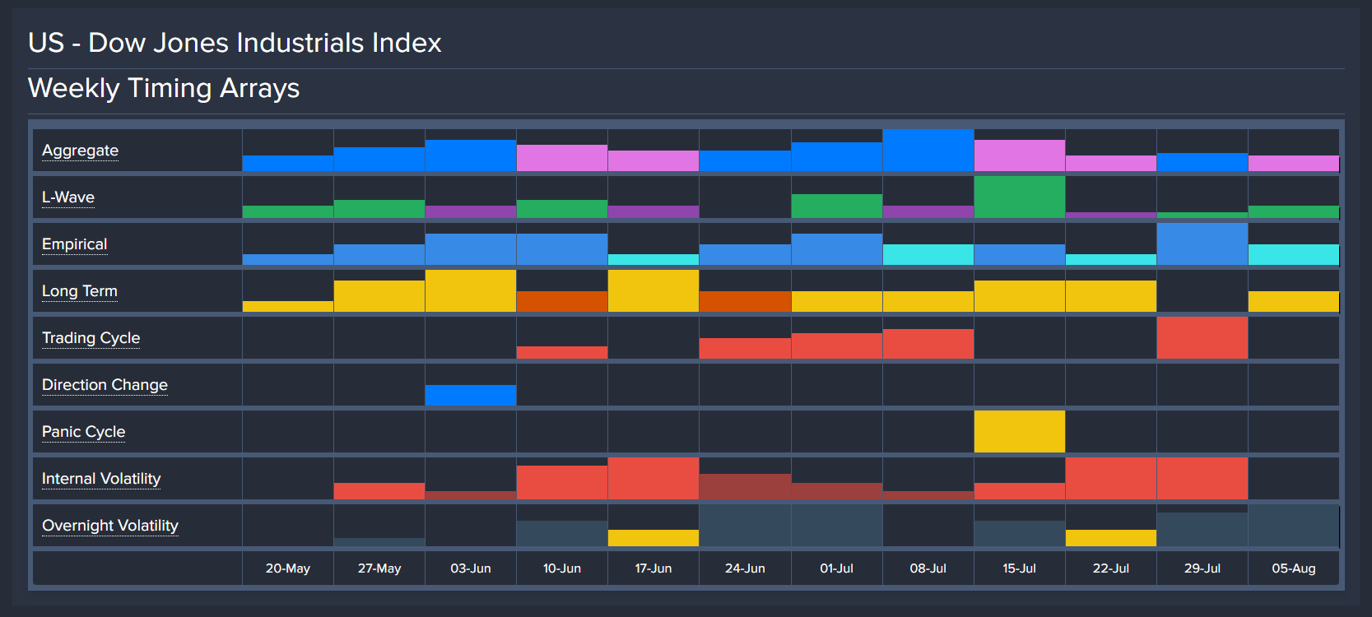
Task: Select the yellow Panic Cycle bar for 15-Jul
Action: point(1019,432)
